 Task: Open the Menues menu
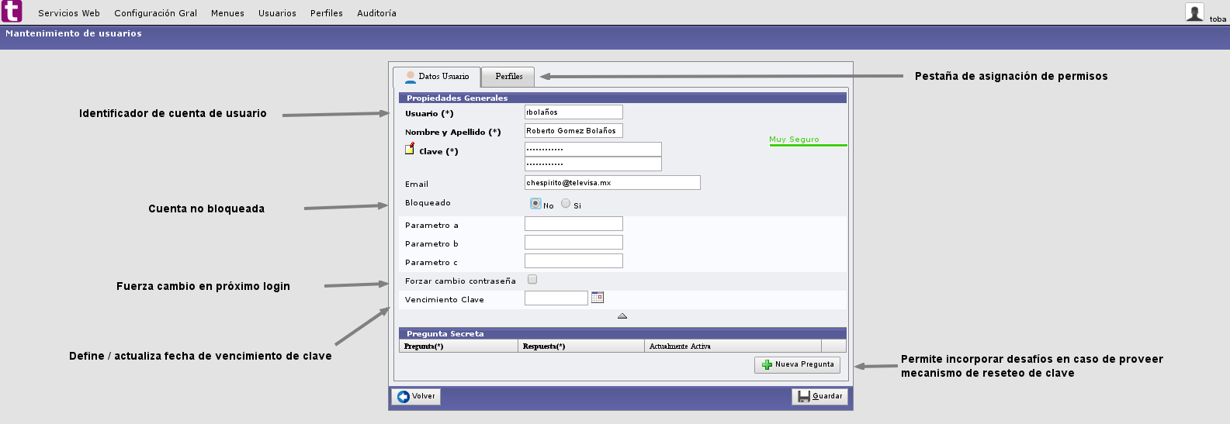coord(227,13)
